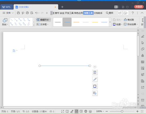The image size is (146, 114).
Task: Open the Shapes (形状) gallery icon
Action: click(5, 20)
